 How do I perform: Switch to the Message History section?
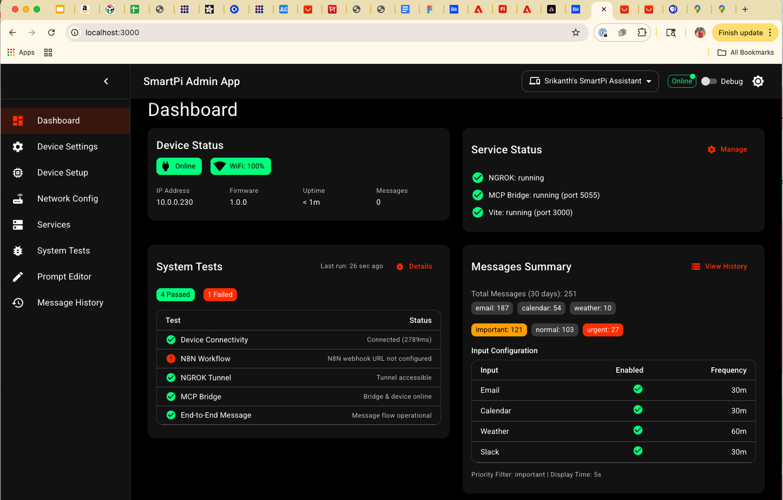pos(70,302)
